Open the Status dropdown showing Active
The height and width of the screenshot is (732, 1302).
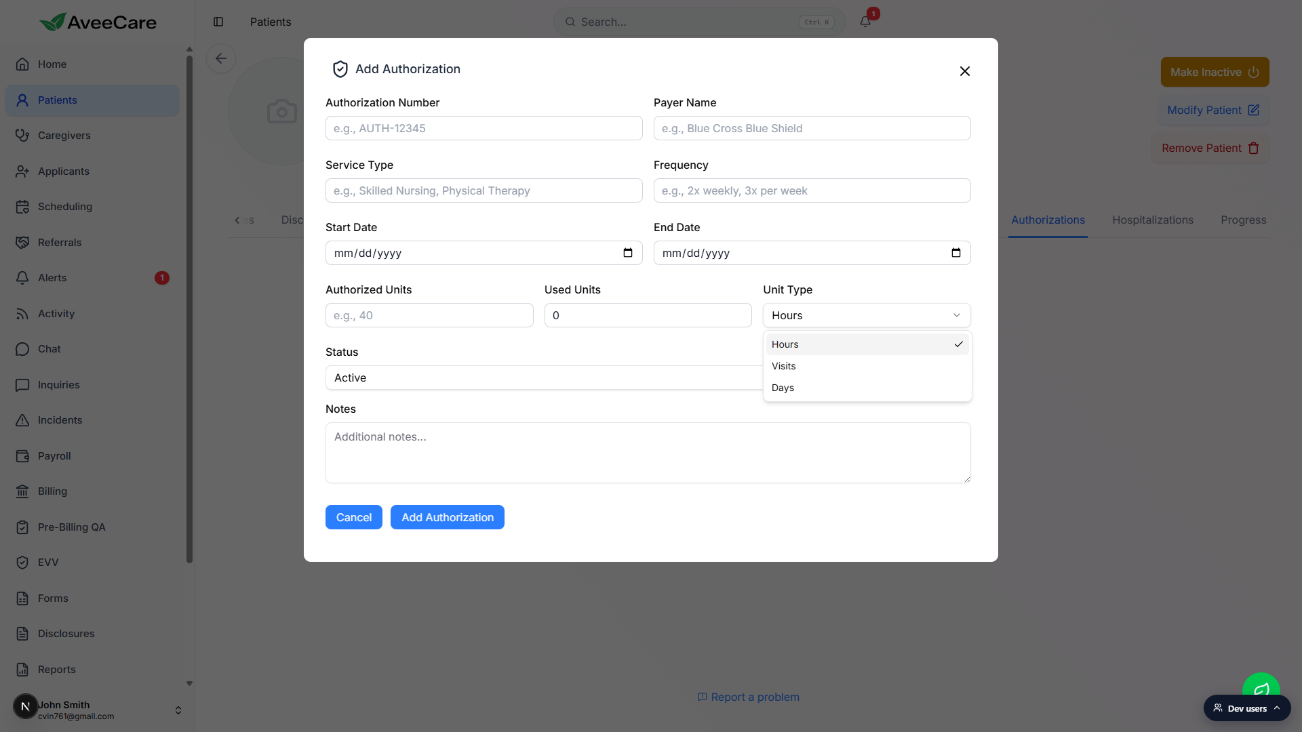pyautogui.click(x=544, y=378)
